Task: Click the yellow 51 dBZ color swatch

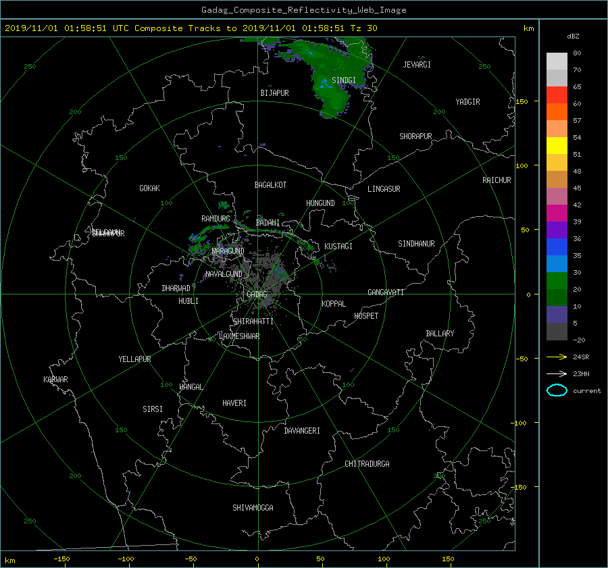Action: coord(557,146)
